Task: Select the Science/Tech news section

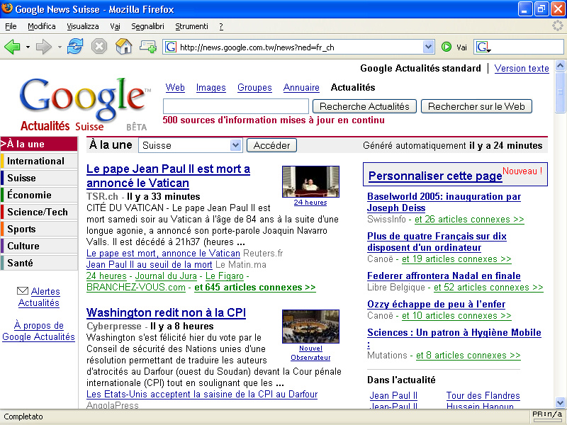Action: click(39, 212)
